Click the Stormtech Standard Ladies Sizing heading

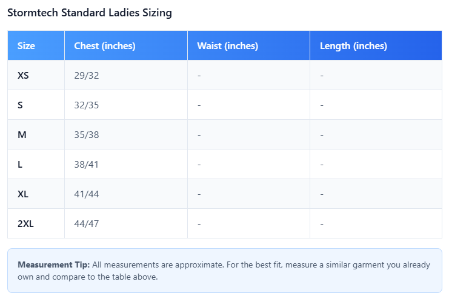click(90, 13)
